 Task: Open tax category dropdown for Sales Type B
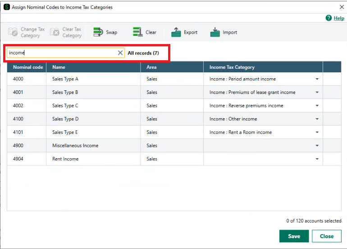click(x=317, y=92)
